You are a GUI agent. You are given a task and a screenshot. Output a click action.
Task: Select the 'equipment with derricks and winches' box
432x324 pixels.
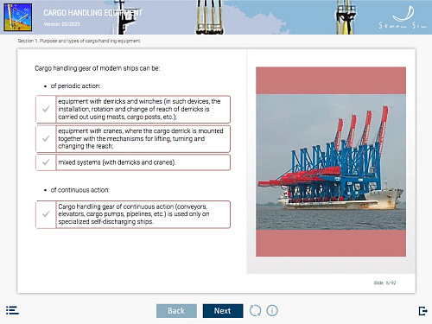(x=143, y=109)
